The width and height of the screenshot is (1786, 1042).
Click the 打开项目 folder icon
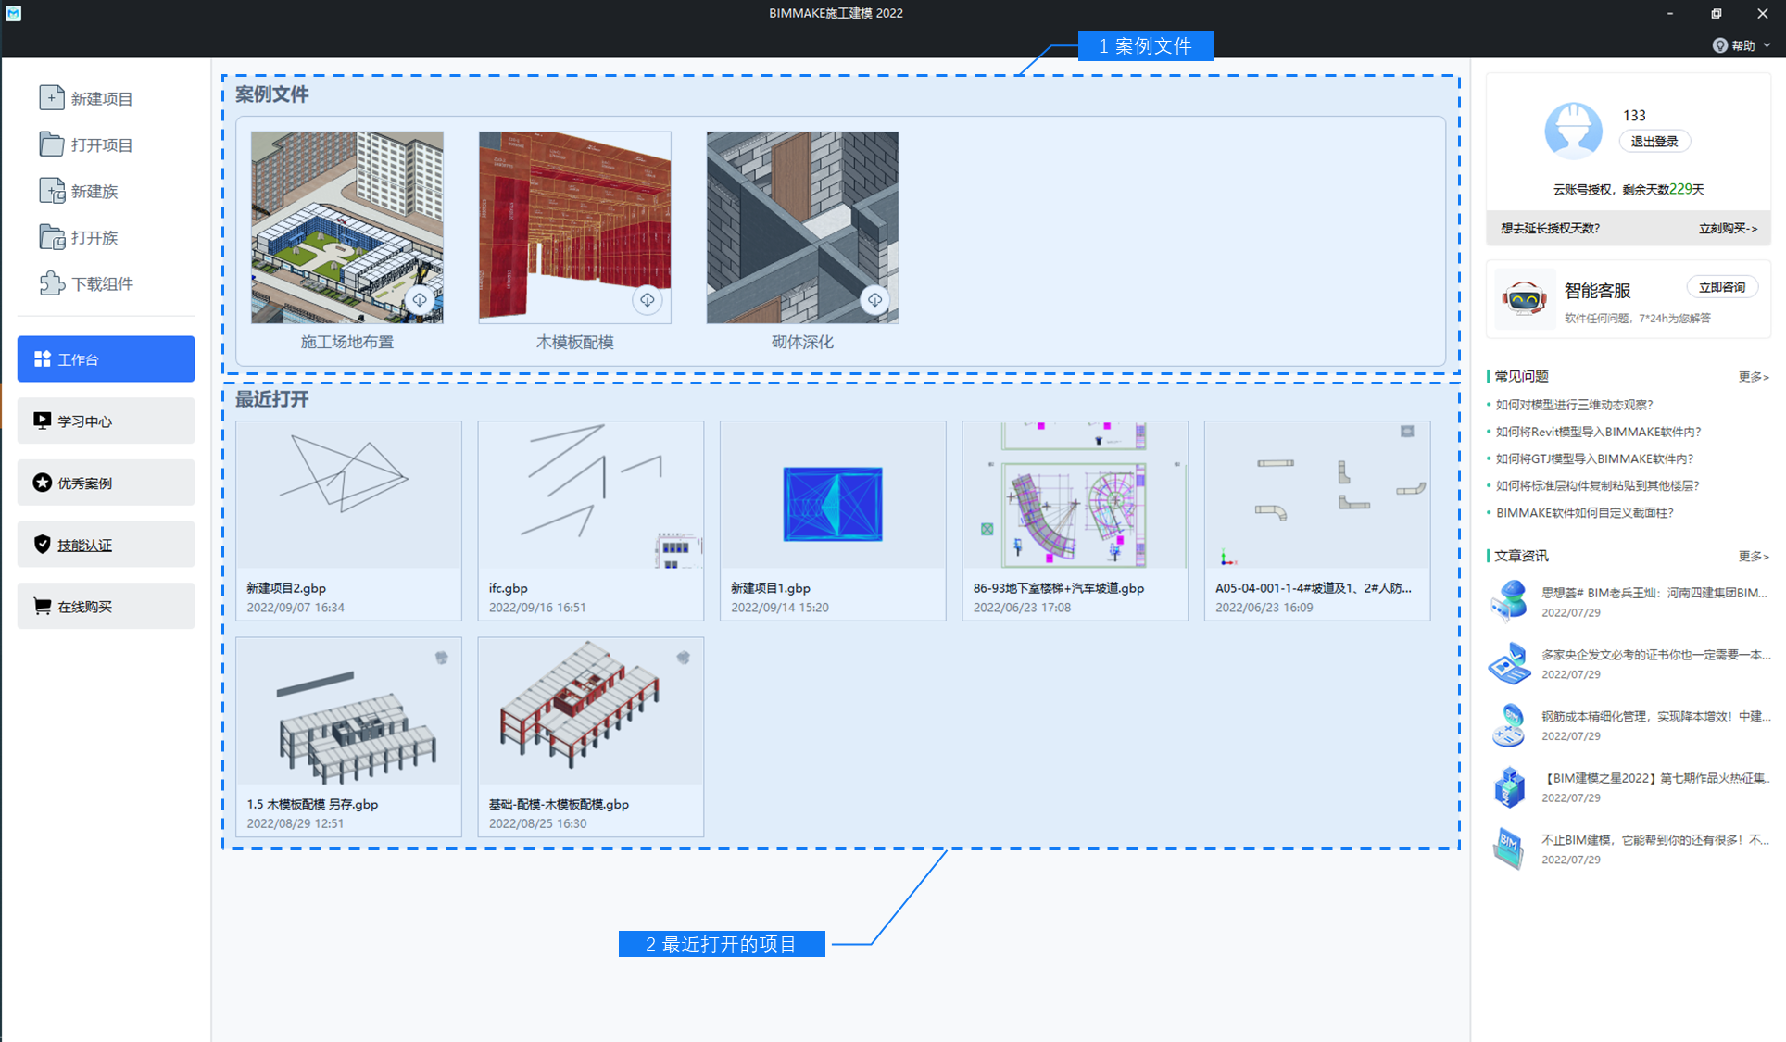pyautogui.click(x=52, y=144)
